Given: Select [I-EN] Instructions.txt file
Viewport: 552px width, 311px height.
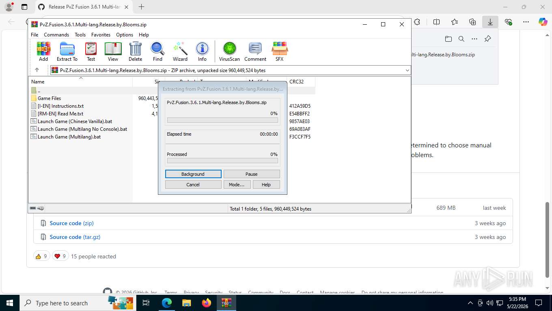Looking at the screenshot, I should point(60,106).
